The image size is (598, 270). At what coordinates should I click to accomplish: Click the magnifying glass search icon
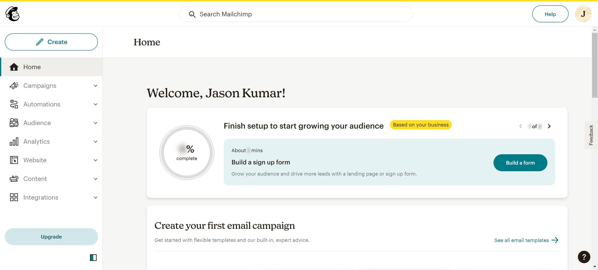click(192, 14)
